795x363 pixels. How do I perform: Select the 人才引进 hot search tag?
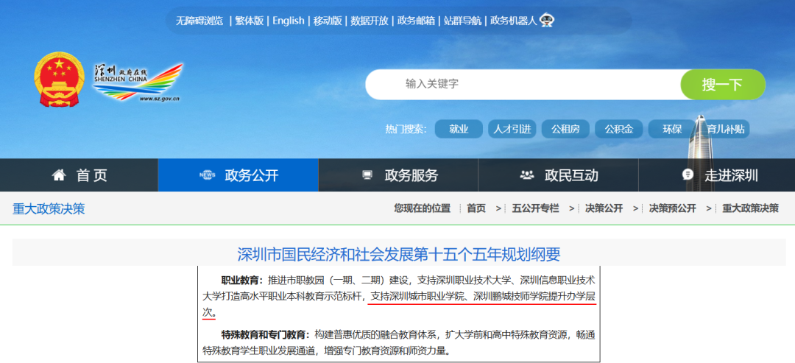coord(512,129)
